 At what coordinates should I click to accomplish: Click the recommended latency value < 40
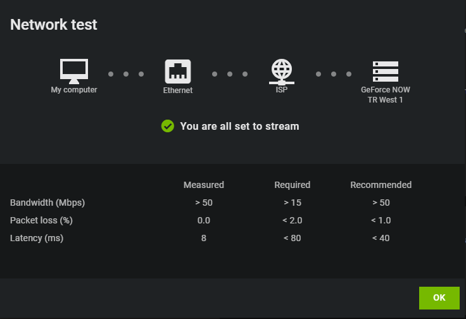[x=381, y=238]
